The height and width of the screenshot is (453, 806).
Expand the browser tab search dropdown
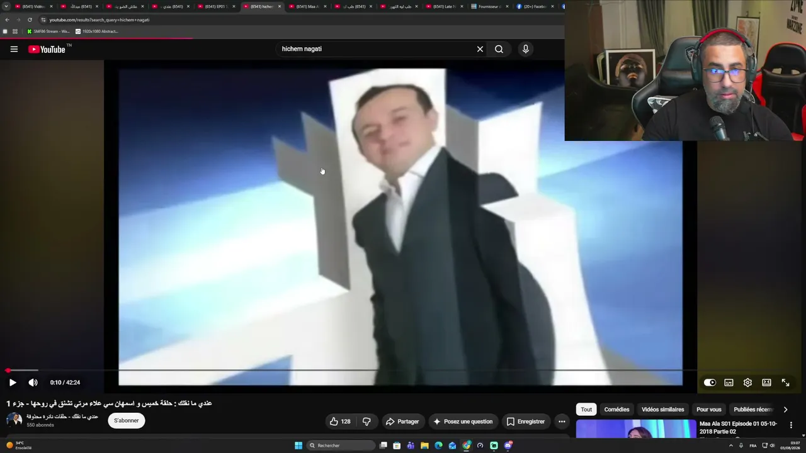click(6, 6)
